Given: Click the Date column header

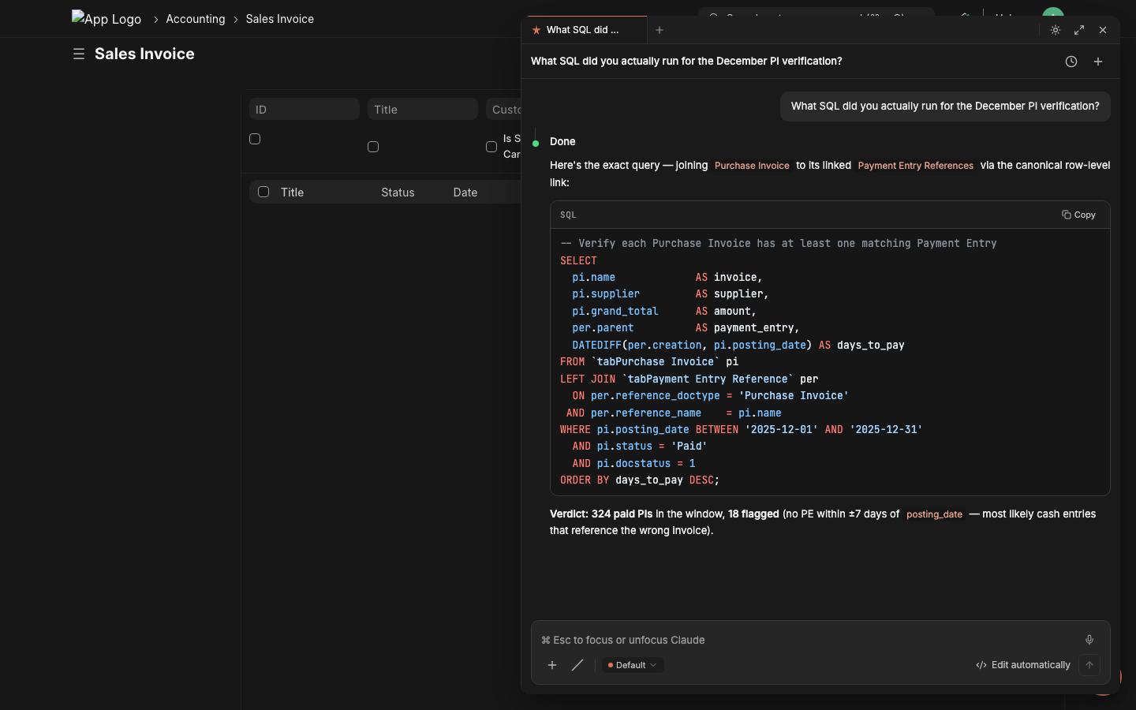Looking at the screenshot, I should click(465, 192).
